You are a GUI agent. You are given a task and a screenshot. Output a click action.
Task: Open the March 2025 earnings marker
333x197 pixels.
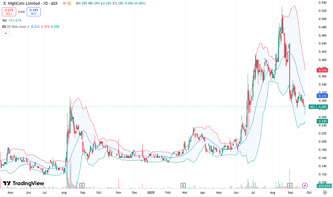click(x=183, y=185)
